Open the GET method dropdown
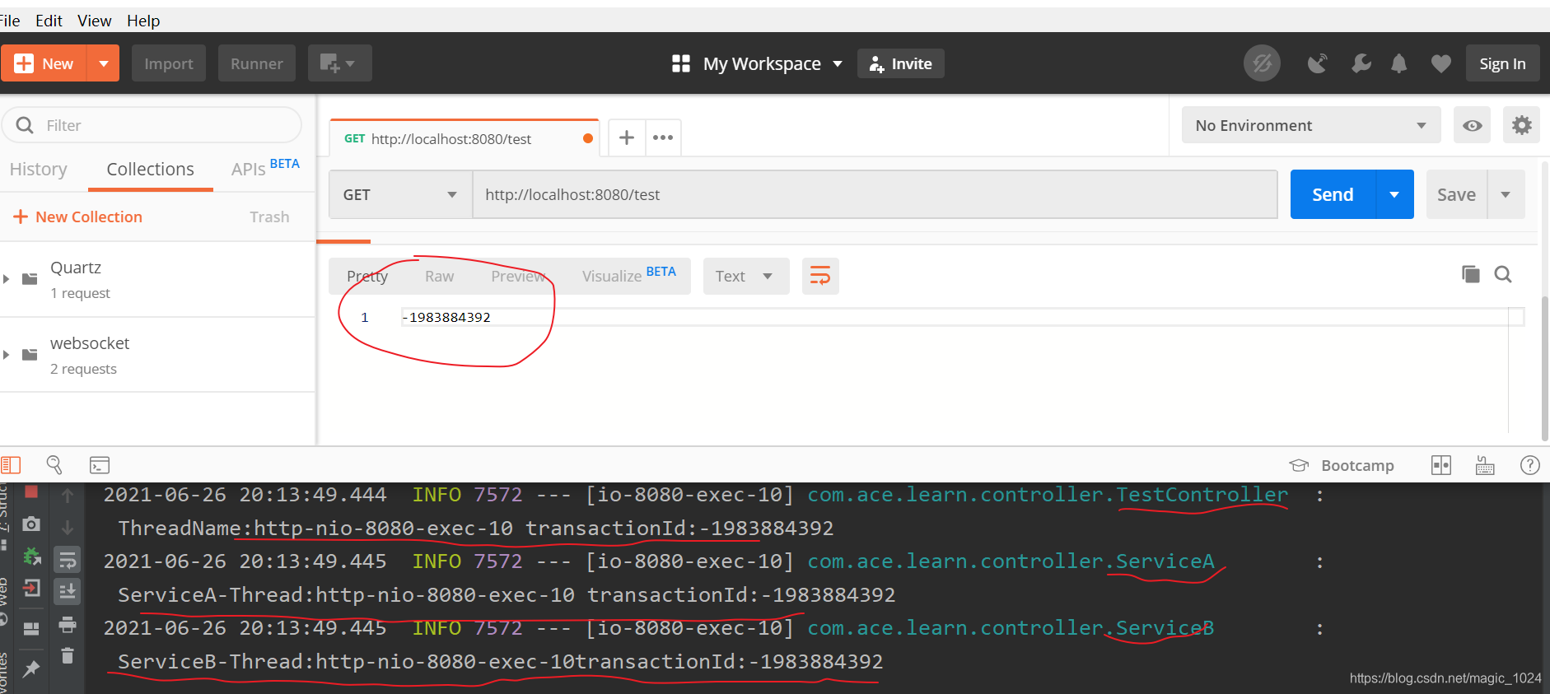The height and width of the screenshot is (694, 1550). (400, 194)
